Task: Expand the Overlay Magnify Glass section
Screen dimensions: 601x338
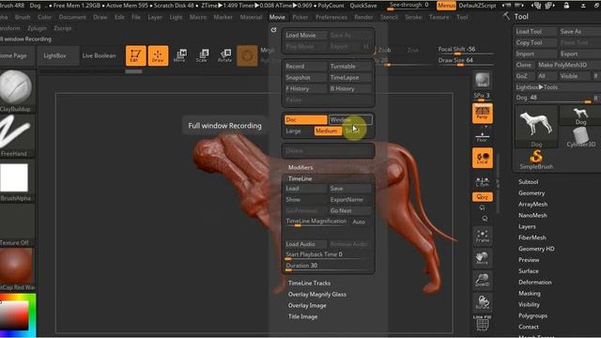Action: [317, 294]
